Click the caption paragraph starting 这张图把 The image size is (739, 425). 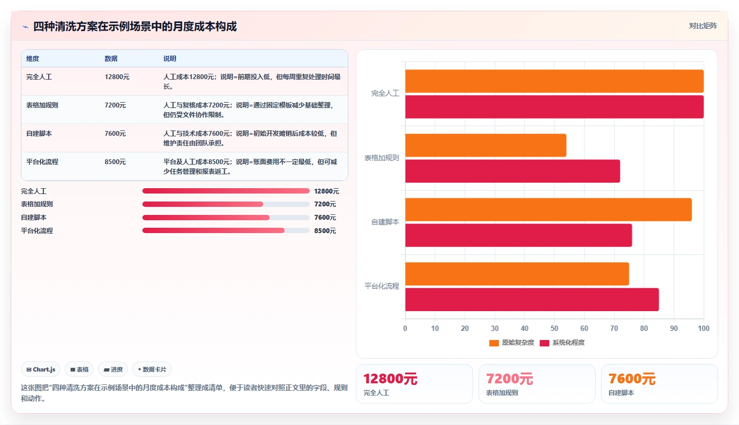(184, 393)
